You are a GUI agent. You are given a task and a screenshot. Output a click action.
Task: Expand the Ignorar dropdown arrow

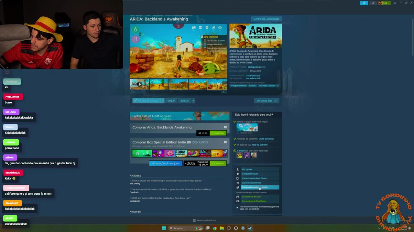(x=193, y=101)
